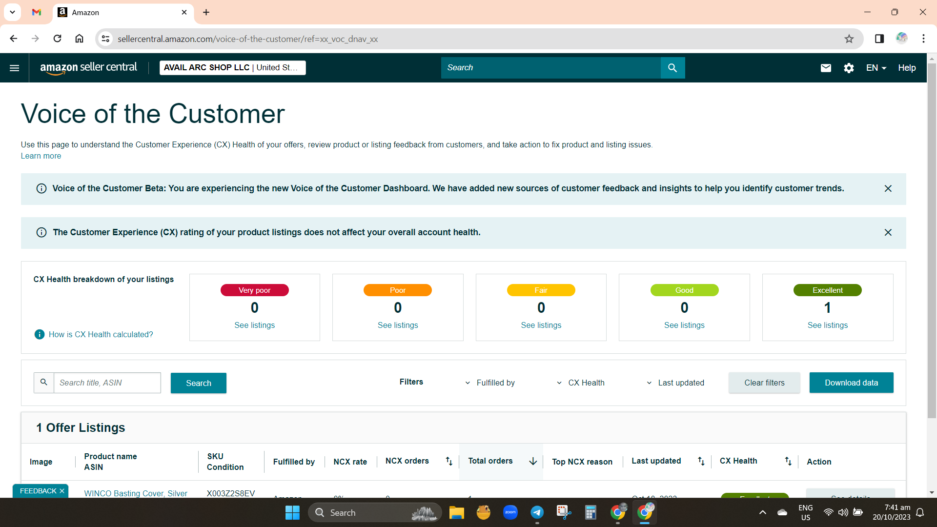Viewport: 937px width, 527px height.
Task: Dismiss the CX rating account health banner
Action: coord(888,232)
